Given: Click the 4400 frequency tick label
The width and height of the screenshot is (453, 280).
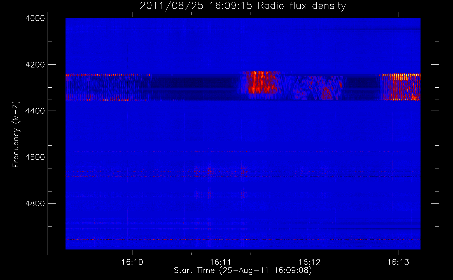Looking at the screenshot, I should 35,111.
